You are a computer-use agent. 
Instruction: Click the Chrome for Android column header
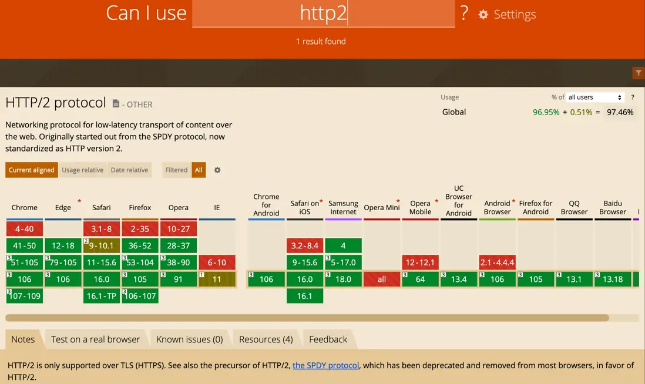click(x=266, y=205)
